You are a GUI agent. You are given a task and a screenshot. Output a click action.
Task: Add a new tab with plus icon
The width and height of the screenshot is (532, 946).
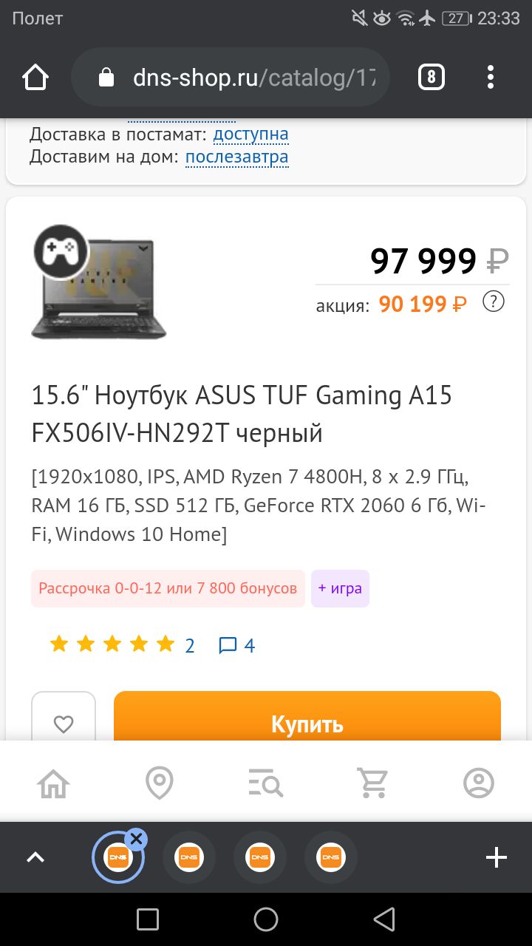pos(497,857)
